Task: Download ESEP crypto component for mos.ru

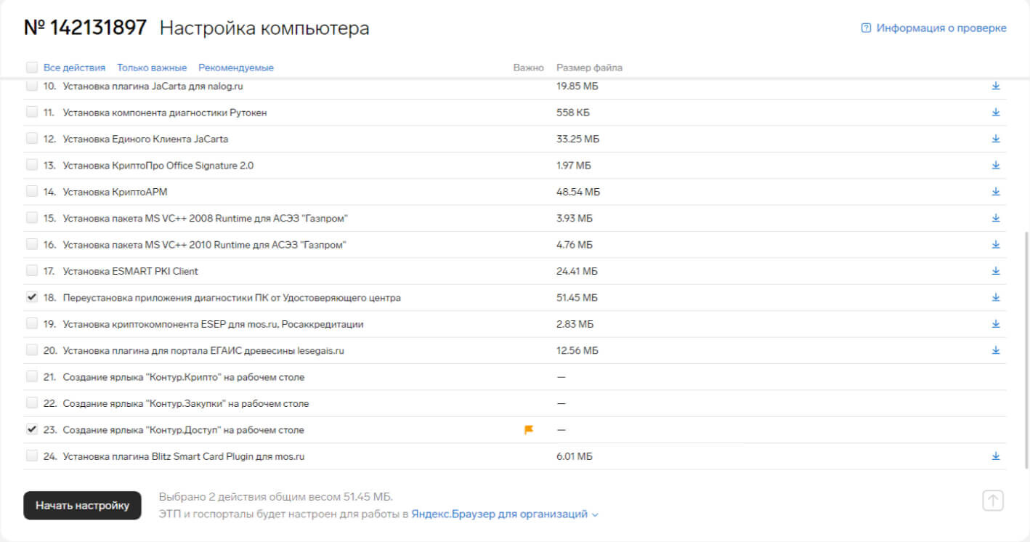Action: coord(996,323)
